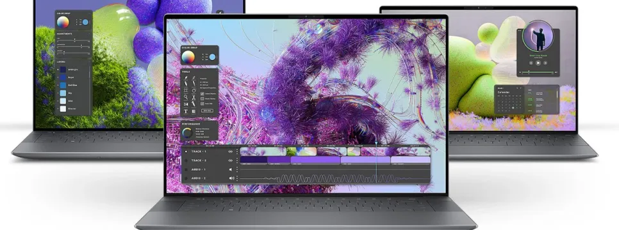Open the Month view selector in Calendar
Viewport: 619px width, 230px height.
501,88
